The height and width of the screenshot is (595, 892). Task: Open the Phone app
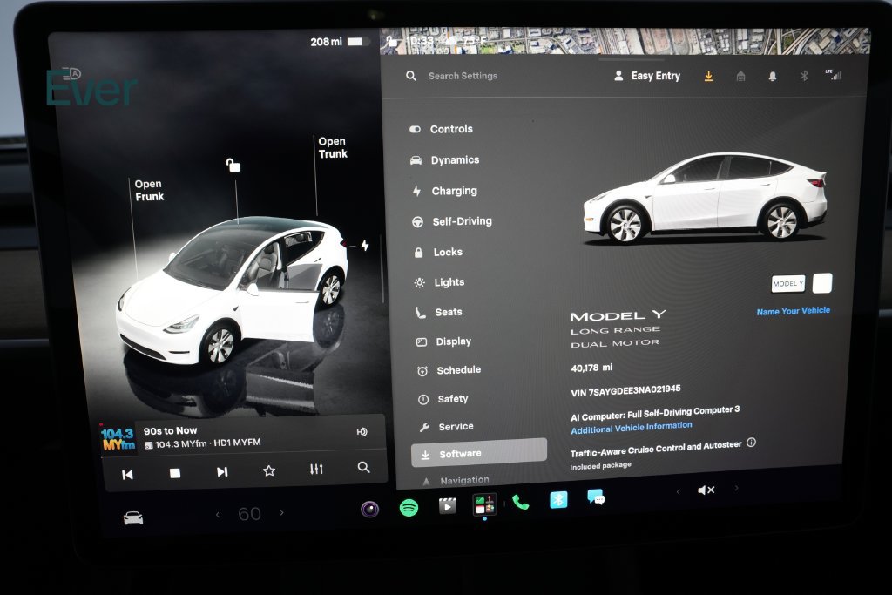point(521,503)
